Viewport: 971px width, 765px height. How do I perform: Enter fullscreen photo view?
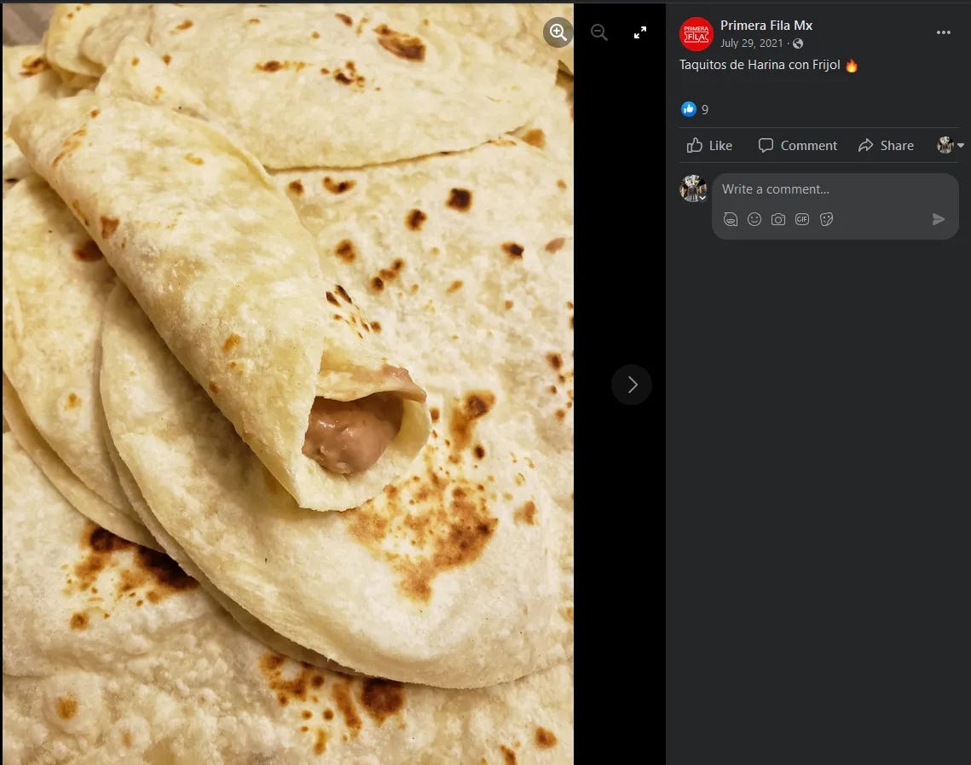click(x=639, y=32)
